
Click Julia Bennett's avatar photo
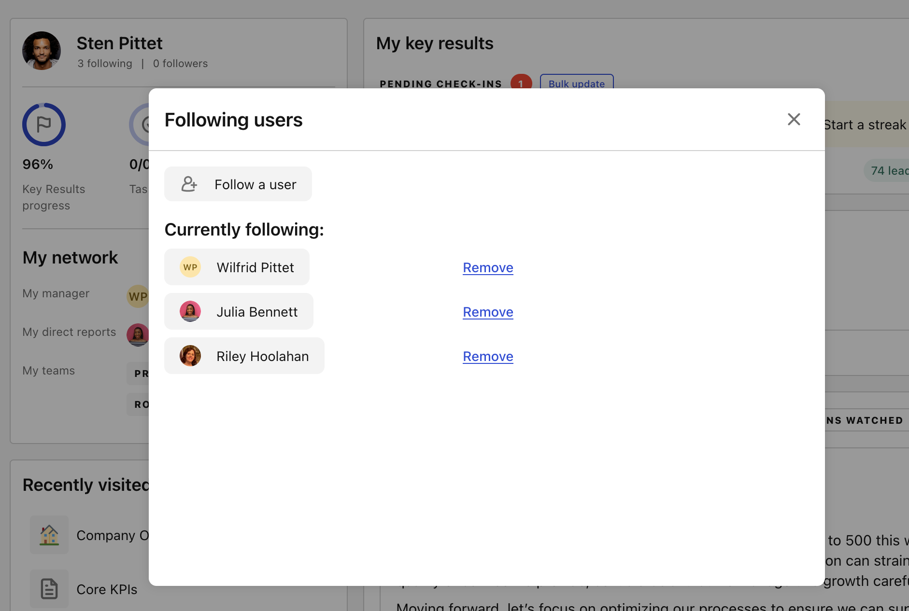(190, 311)
